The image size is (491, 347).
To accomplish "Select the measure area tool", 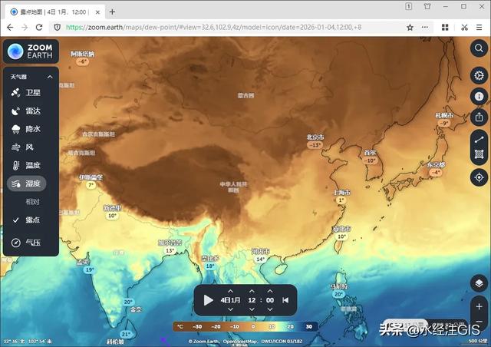I will (x=479, y=154).
